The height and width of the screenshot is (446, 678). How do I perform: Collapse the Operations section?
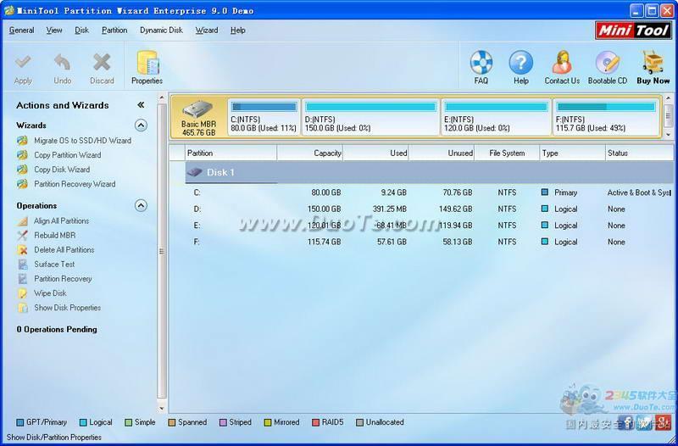pos(141,205)
